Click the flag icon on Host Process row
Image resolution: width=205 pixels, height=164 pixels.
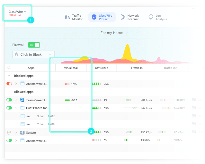tap(194, 108)
